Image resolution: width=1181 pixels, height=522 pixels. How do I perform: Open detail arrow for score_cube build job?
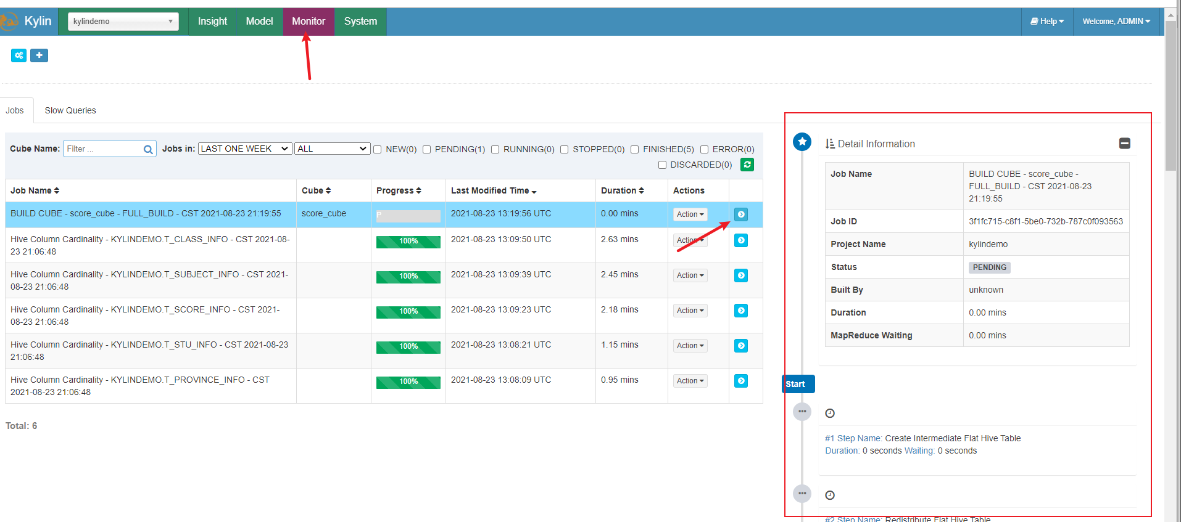[x=741, y=214]
